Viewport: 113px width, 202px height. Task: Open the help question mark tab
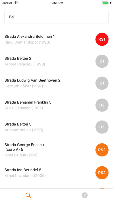(85, 195)
